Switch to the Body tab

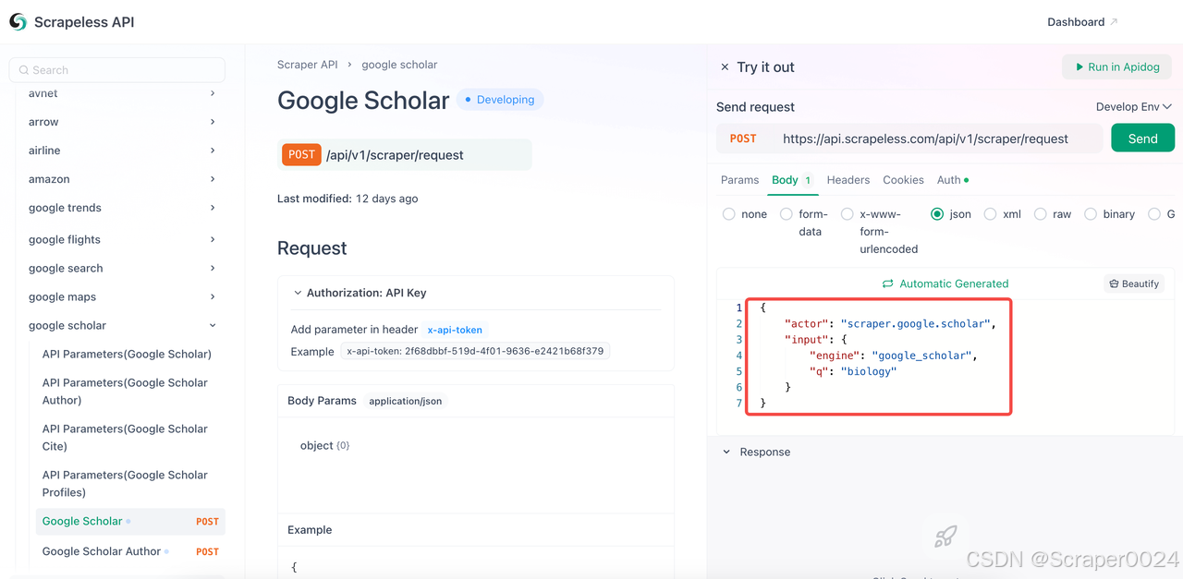pos(792,180)
